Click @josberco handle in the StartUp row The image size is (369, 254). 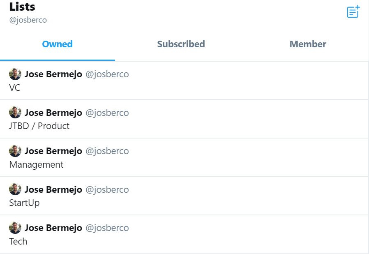point(107,189)
